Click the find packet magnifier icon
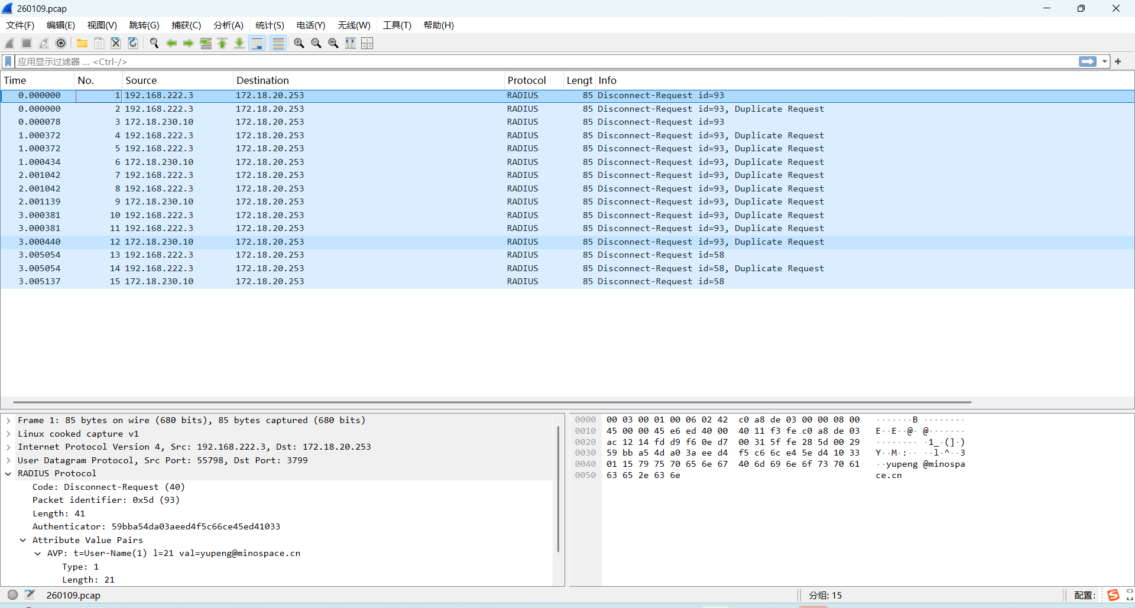Viewport: 1135px width, 608px height. click(154, 43)
